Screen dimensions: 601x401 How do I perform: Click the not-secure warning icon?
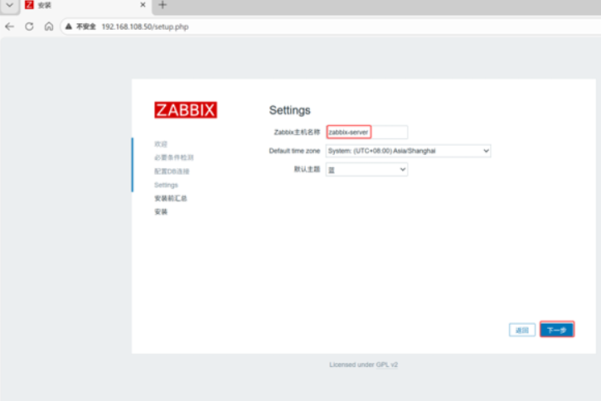69,27
